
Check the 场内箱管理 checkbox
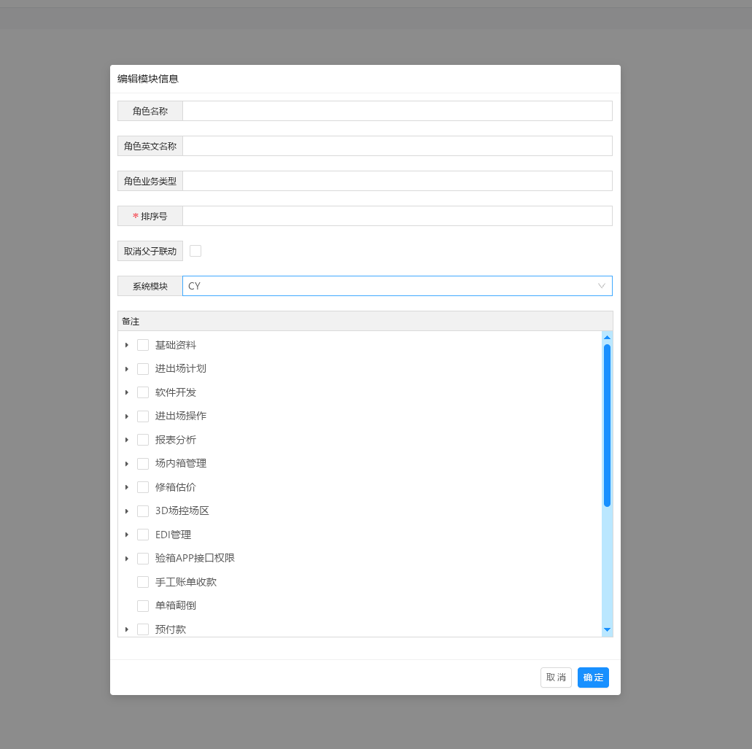pyautogui.click(x=143, y=463)
